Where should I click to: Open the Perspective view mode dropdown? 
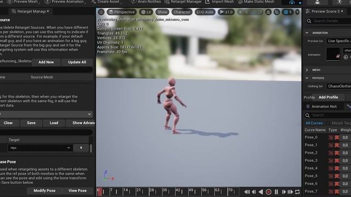coord(122,12)
